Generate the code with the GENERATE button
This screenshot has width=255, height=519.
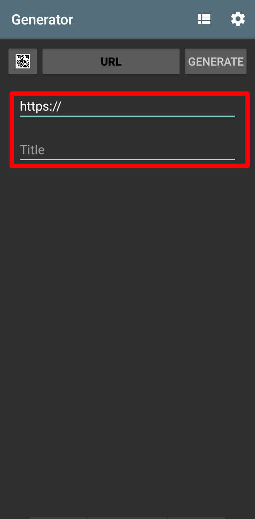coord(216,61)
